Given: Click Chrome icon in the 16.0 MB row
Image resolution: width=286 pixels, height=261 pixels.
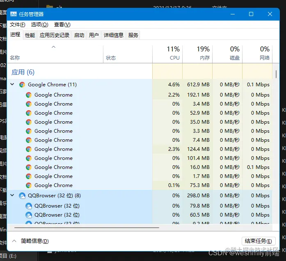Looking at the screenshot, I should tap(29, 167).
